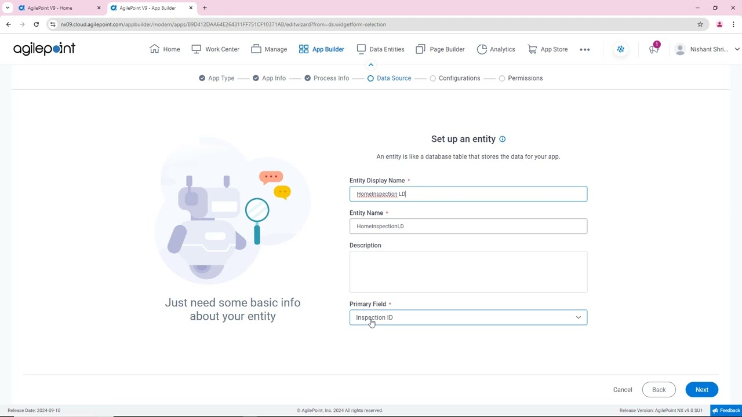Screen dimensions: 742x417
Task: Click the Data Entities icon
Action: [361, 49]
